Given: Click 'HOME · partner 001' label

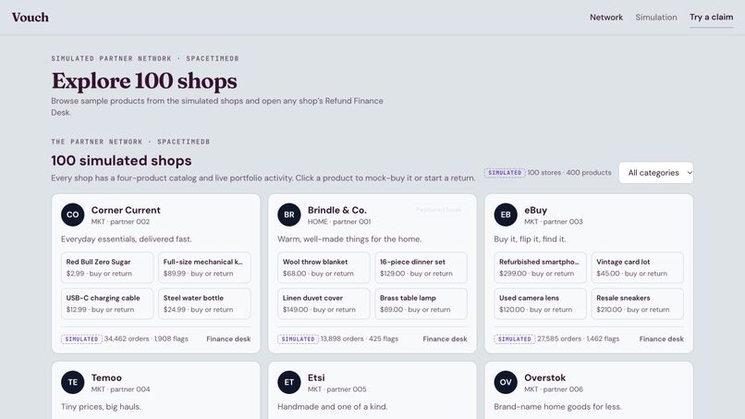Looking at the screenshot, I should [x=339, y=222].
